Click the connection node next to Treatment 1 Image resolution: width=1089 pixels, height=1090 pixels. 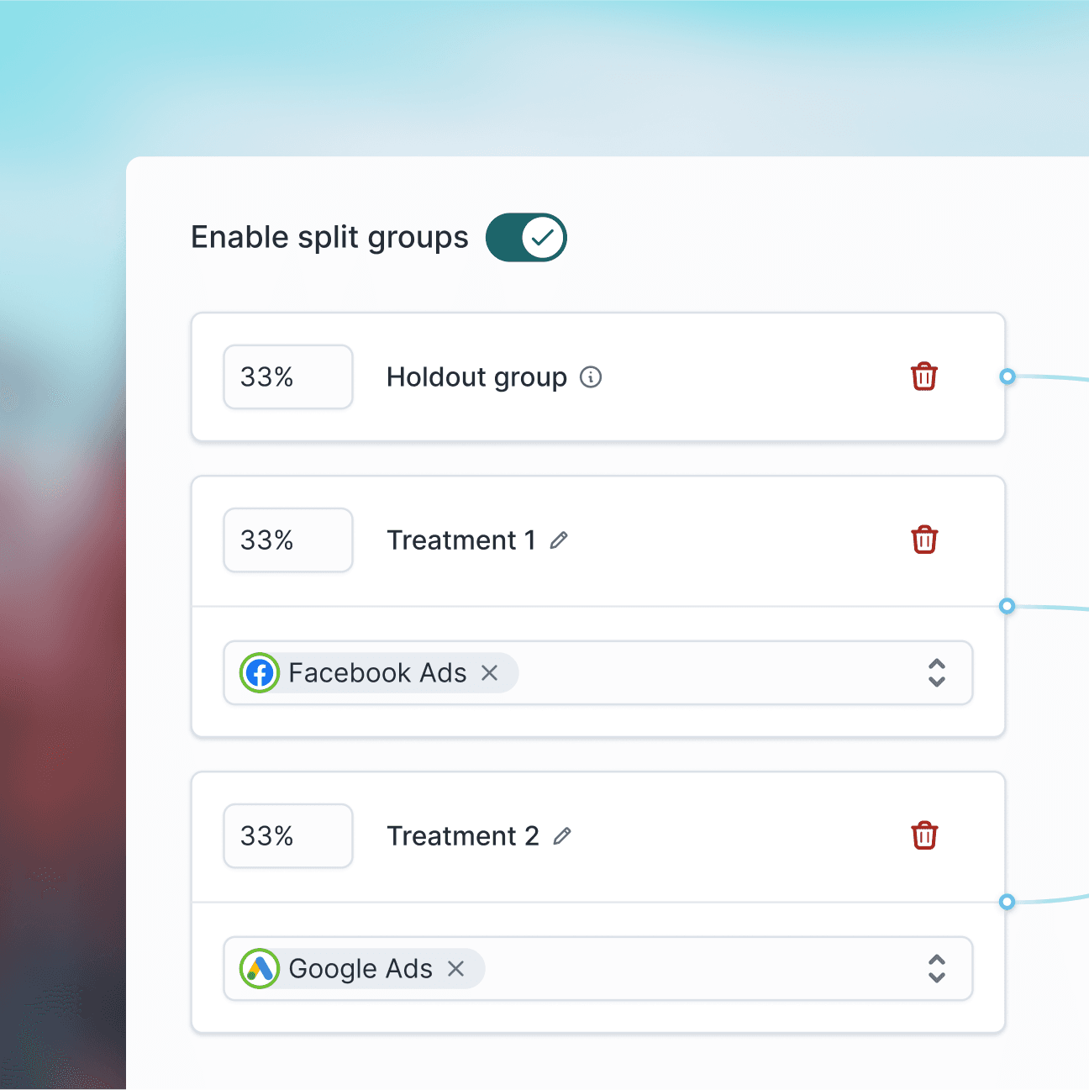[1006, 606]
